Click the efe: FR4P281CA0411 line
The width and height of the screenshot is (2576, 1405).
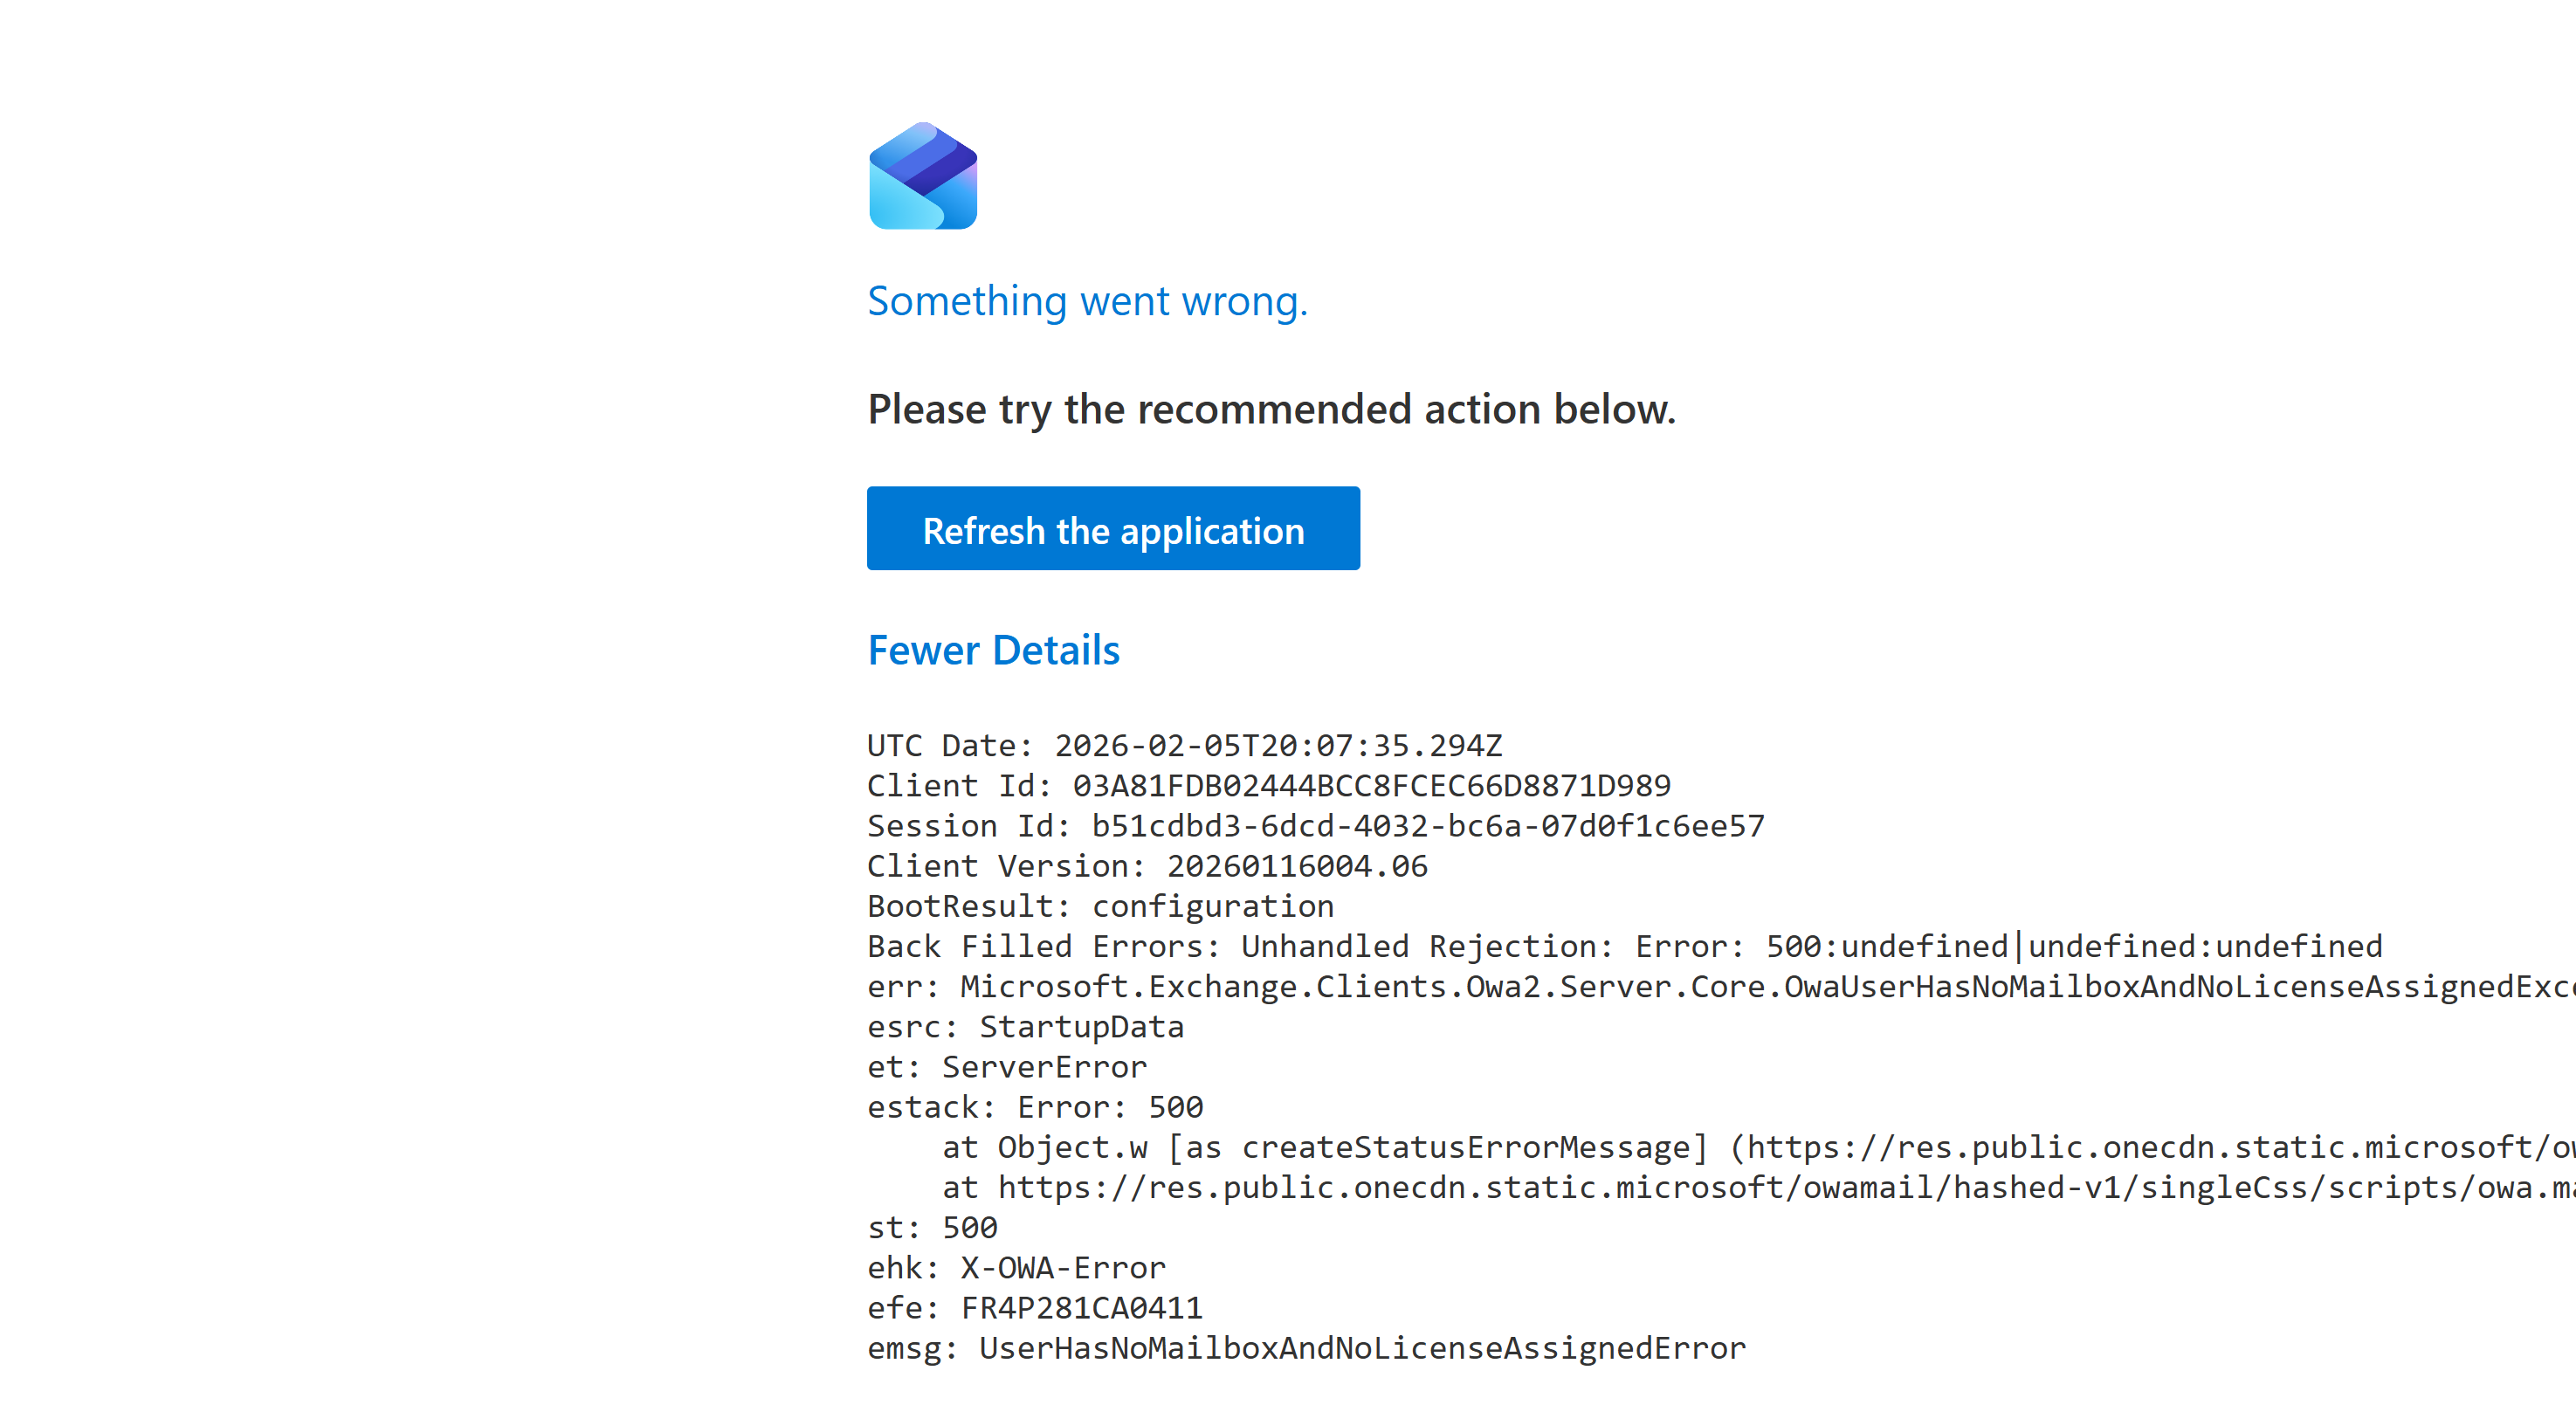[x=1034, y=1308]
